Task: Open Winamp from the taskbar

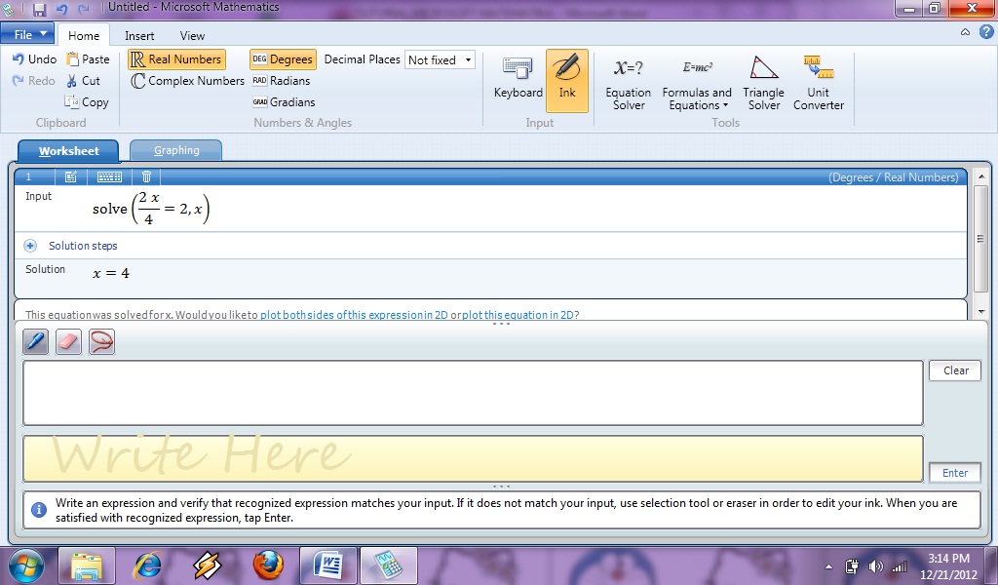Action: (208, 565)
